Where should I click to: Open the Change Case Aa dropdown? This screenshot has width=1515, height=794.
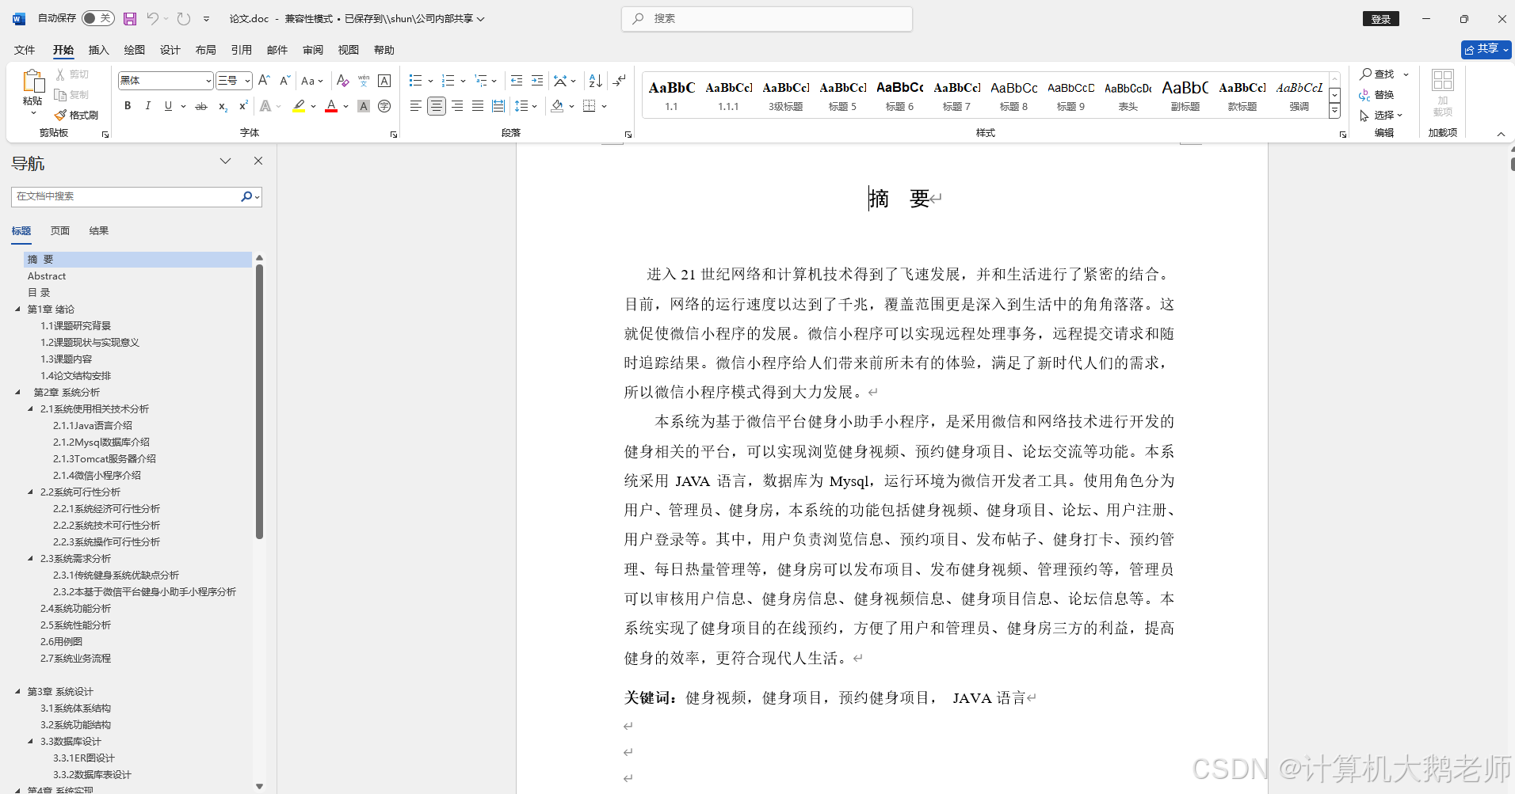pos(312,81)
